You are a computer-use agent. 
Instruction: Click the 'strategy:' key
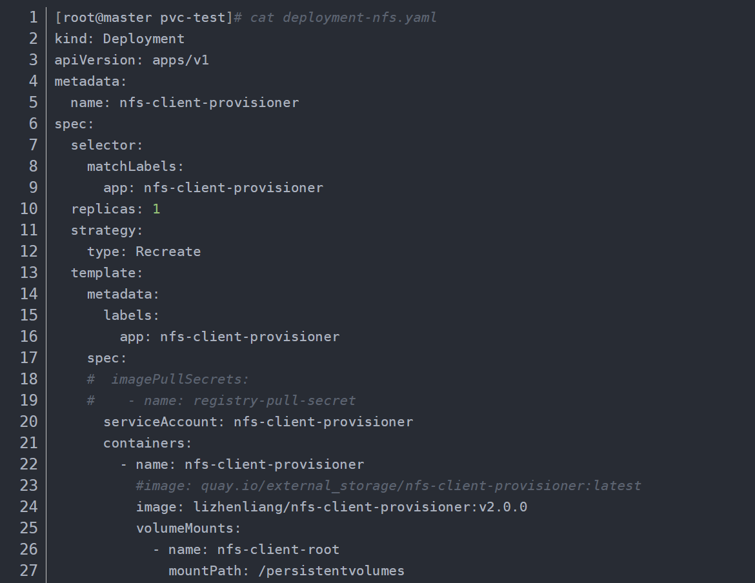click(x=107, y=230)
